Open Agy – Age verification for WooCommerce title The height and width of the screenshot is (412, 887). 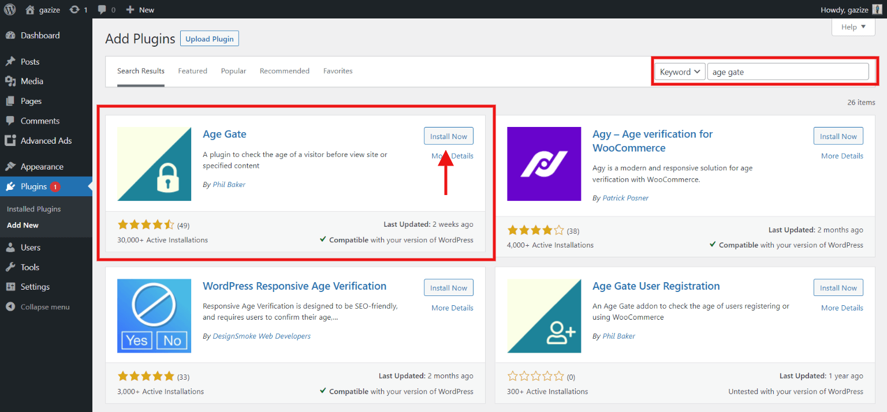tap(653, 141)
